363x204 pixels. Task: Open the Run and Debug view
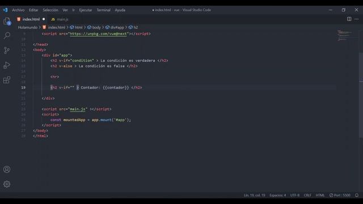(7, 65)
